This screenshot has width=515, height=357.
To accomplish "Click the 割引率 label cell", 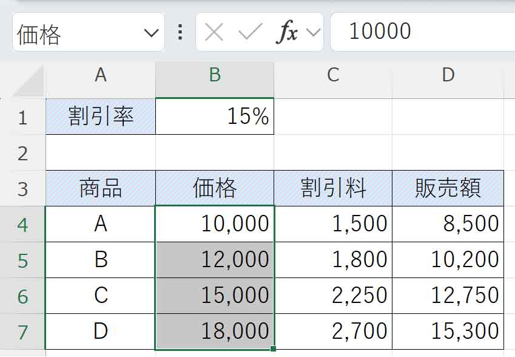I will pyautogui.click(x=100, y=118).
